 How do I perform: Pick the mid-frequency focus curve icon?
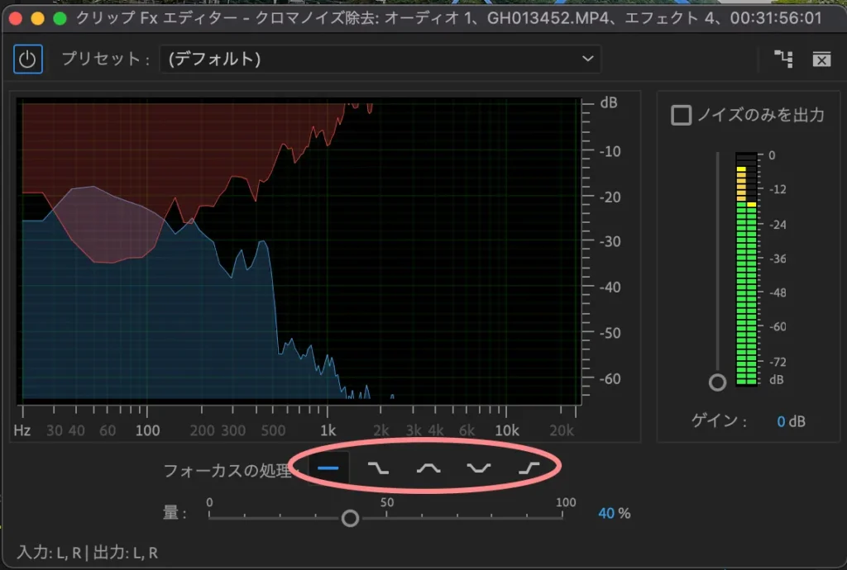[x=428, y=468]
